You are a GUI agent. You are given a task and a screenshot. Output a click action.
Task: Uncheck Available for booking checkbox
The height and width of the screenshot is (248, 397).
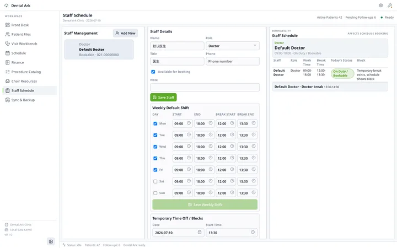coord(153,72)
